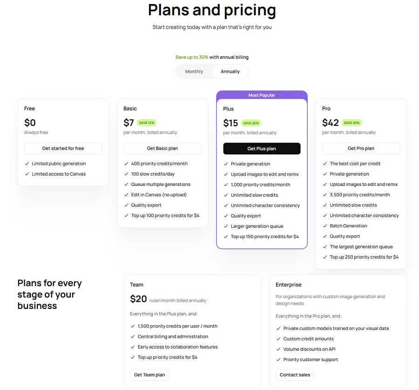419x390 pixels.
Task: Select the Annually billing option
Action: 230,71
